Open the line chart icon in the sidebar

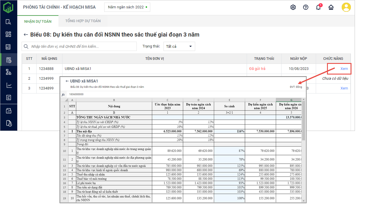coord(8,85)
